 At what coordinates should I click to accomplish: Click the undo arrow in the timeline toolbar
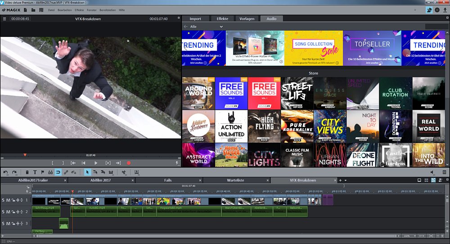point(5,172)
